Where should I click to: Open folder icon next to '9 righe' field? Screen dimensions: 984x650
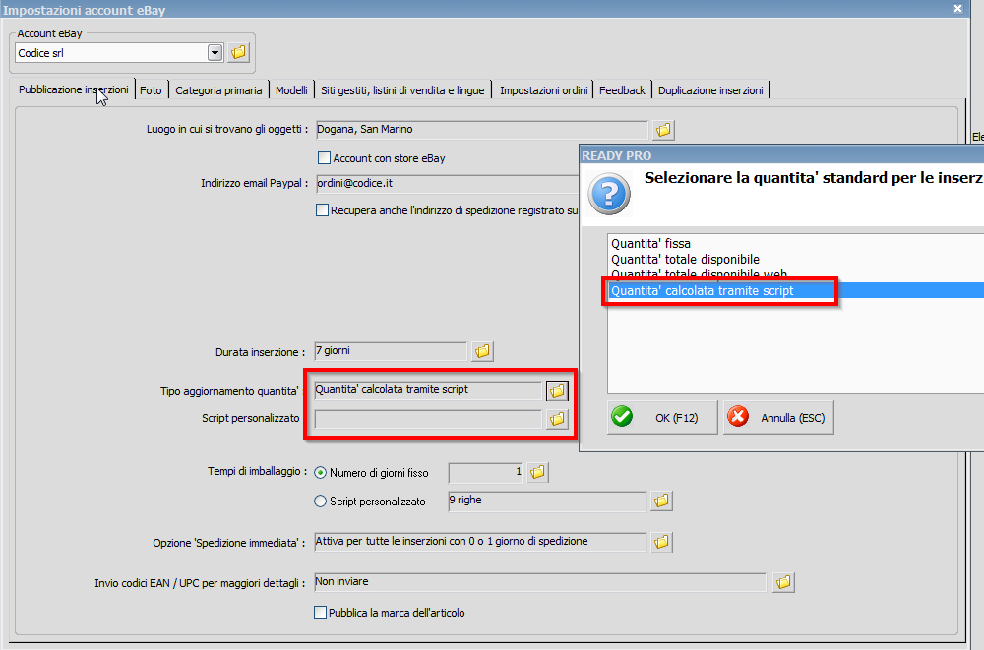tap(661, 501)
